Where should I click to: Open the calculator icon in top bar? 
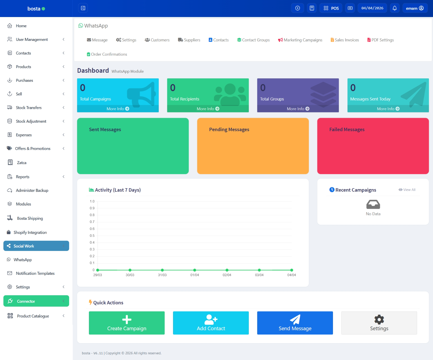click(x=312, y=8)
